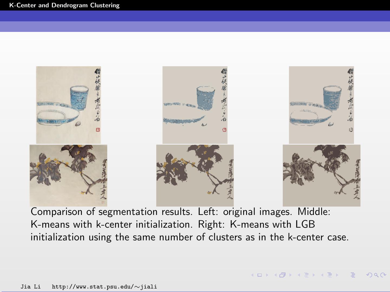The height and width of the screenshot is (292, 390).
Task: Open the http://www.stat.psu.edu/~jiali link
Action: tap(105, 287)
